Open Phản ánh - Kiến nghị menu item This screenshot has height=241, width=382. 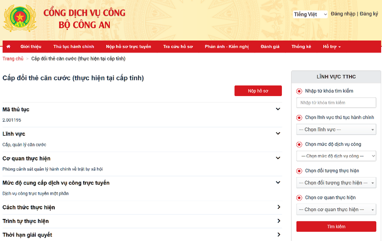(226, 47)
